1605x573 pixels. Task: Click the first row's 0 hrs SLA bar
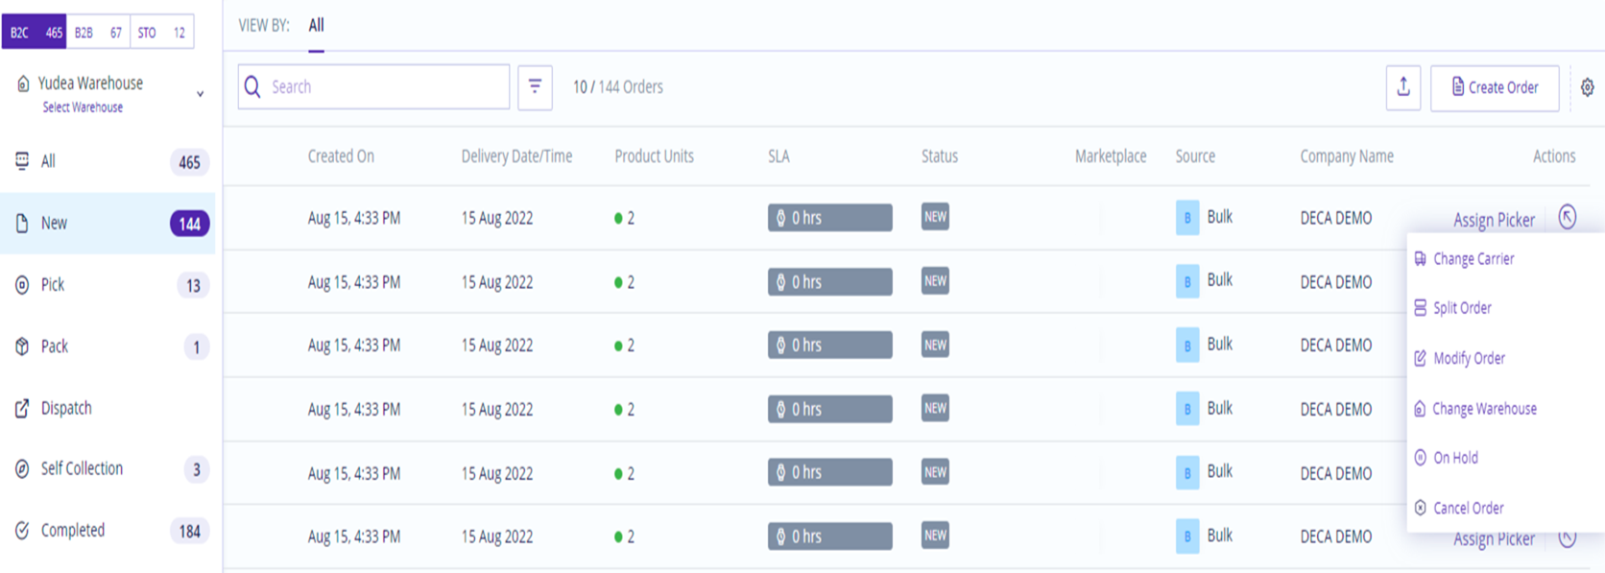(x=829, y=218)
